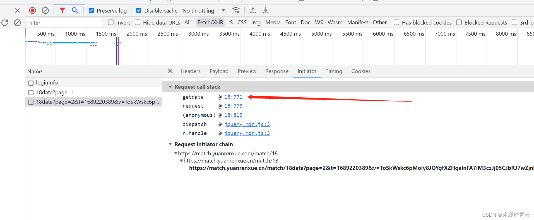534x220 pixels.
Task: Switch to the Payload tab
Action: (x=219, y=71)
